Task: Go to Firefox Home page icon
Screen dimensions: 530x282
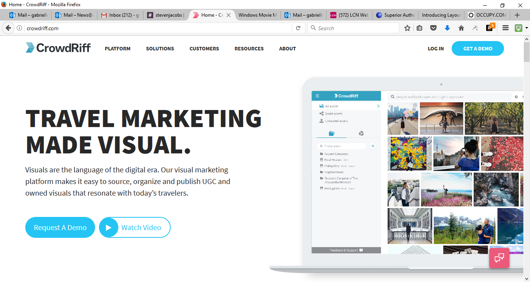Action: pos(461,28)
